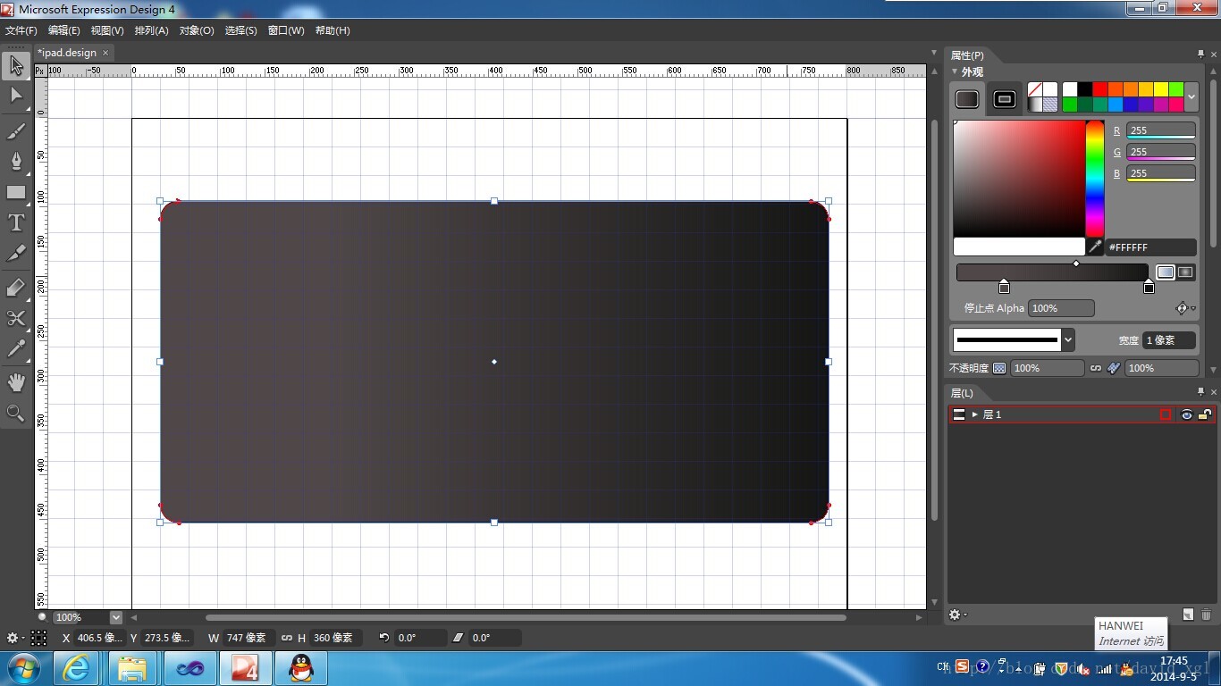Open the zoom level dropdown
This screenshot has height=686, width=1221.
[116, 617]
